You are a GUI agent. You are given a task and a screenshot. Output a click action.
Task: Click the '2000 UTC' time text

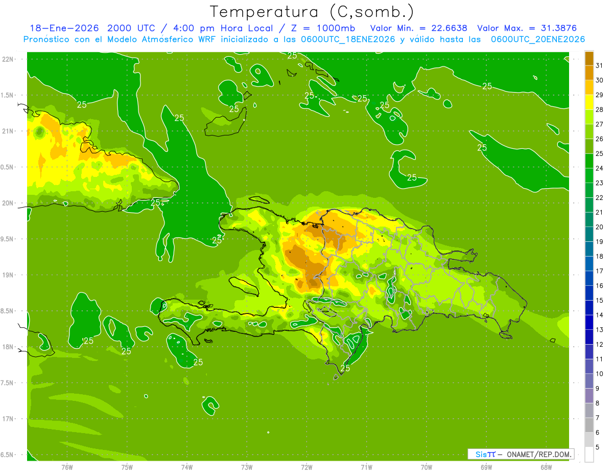tap(132, 28)
